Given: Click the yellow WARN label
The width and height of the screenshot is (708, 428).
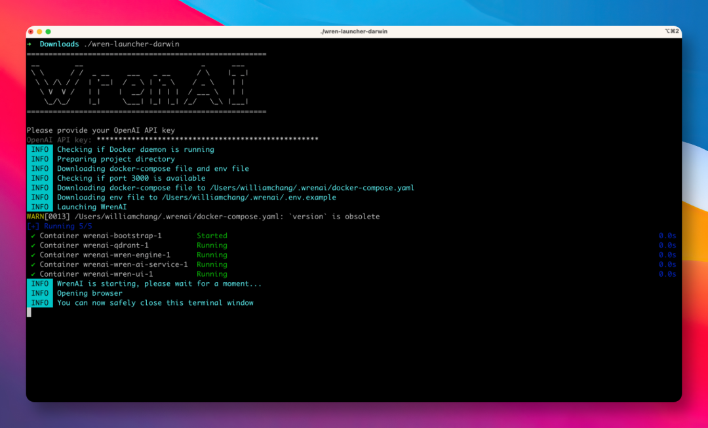Looking at the screenshot, I should point(35,217).
